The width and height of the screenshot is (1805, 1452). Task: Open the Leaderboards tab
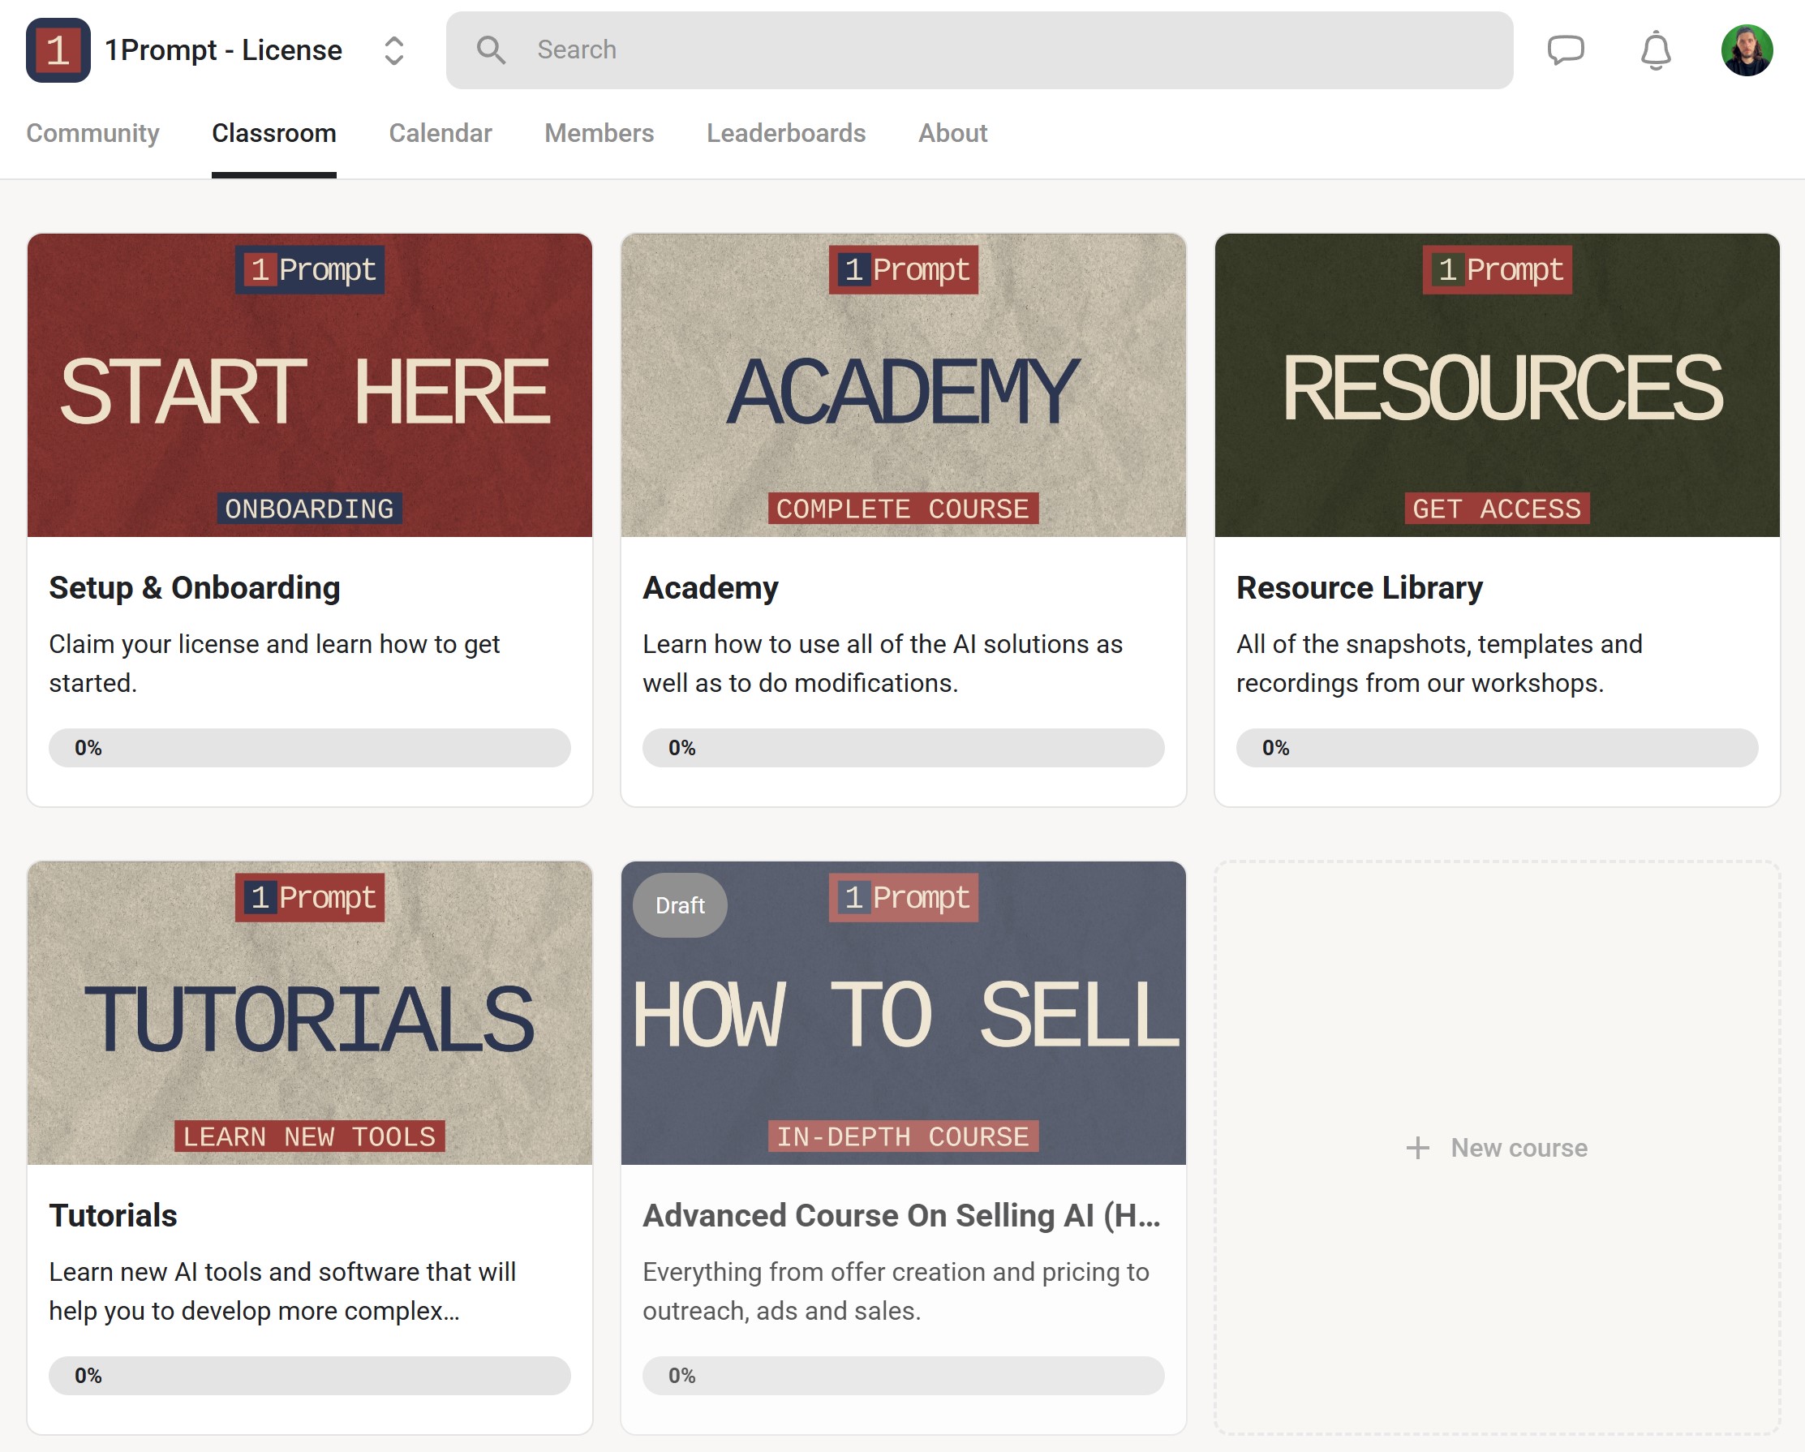tap(785, 133)
